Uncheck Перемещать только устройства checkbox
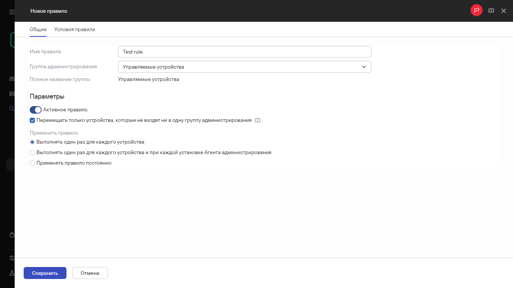The height and width of the screenshot is (288, 513). (32, 120)
